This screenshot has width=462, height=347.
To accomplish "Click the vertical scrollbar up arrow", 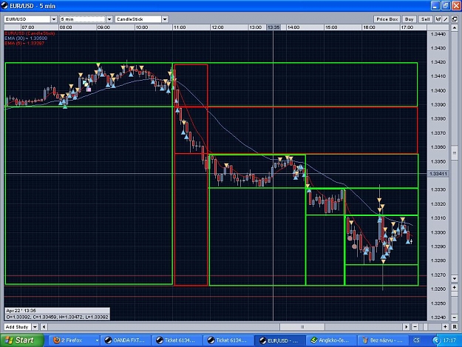I will point(455,28).
